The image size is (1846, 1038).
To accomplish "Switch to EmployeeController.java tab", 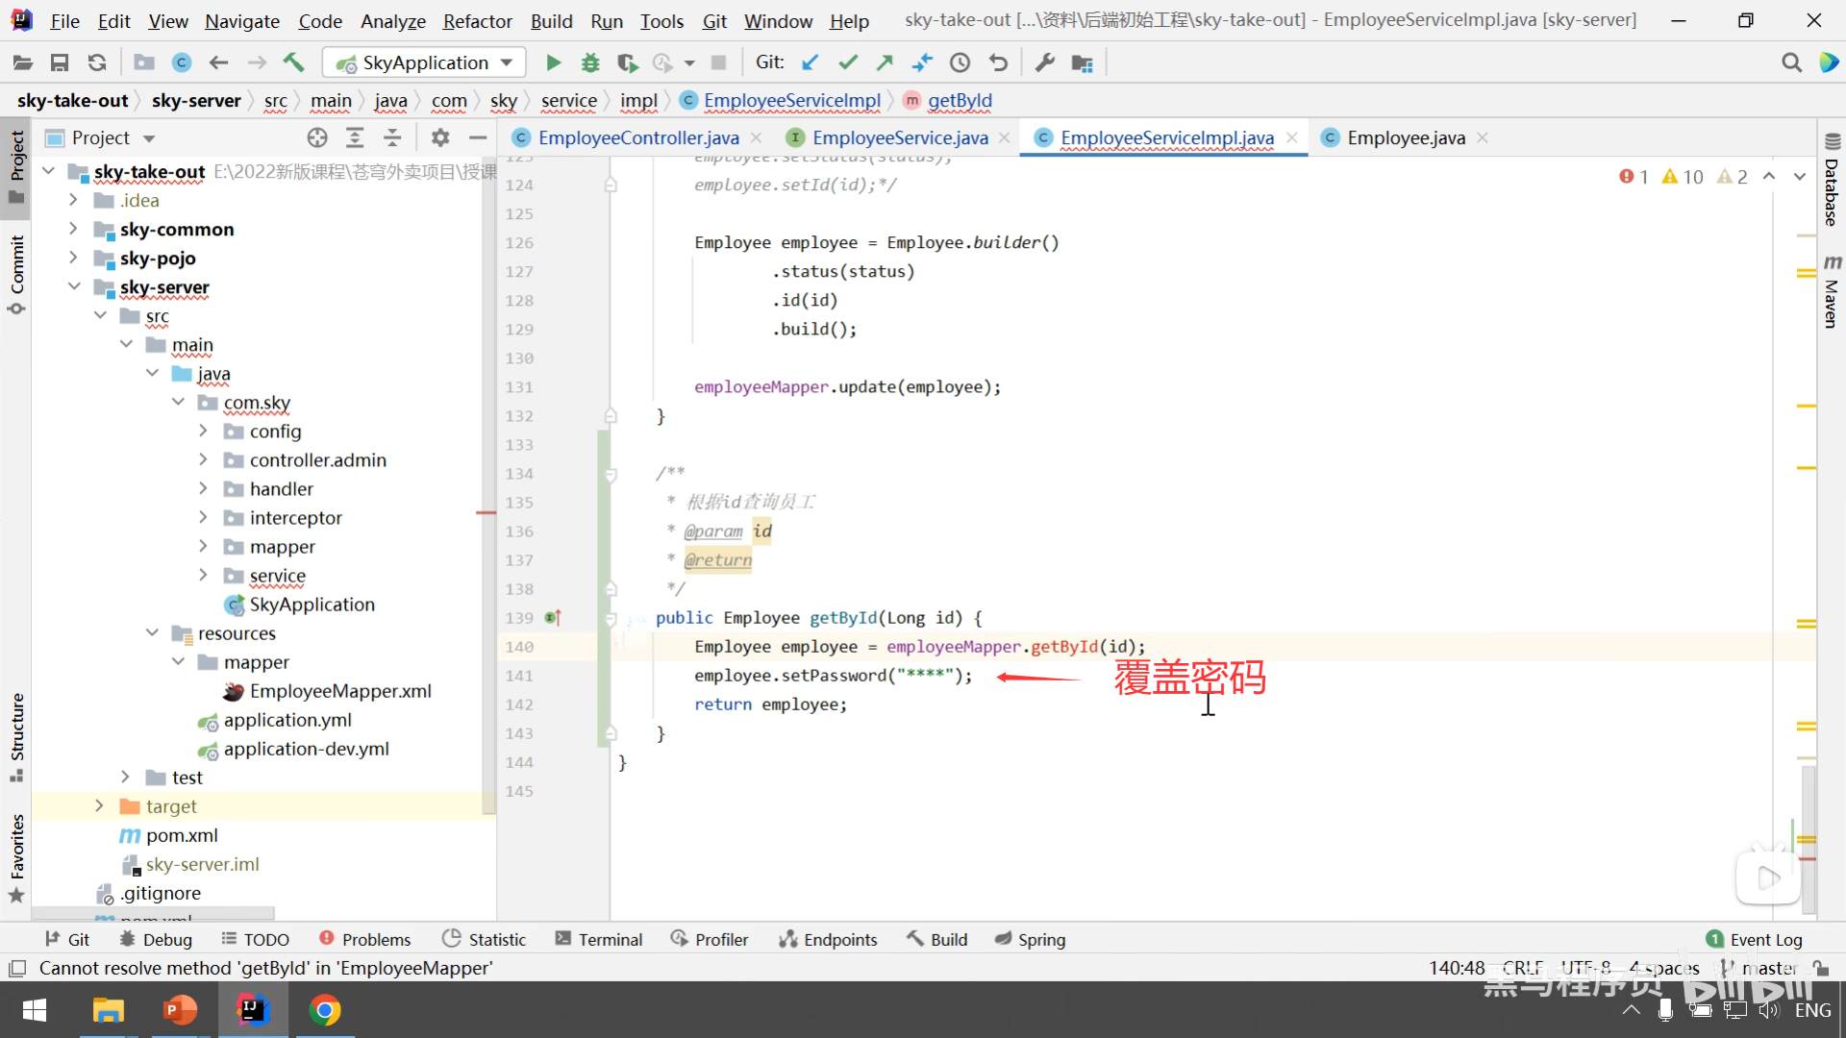I will pyautogui.click(x=637, y=138).
